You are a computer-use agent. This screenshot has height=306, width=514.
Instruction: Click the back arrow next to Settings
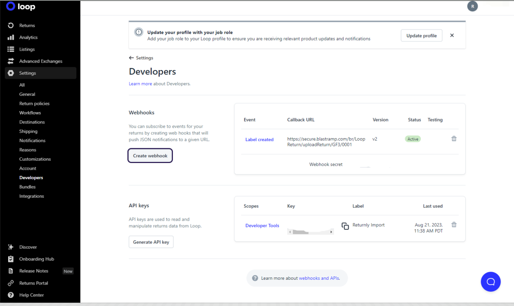pyautogui.click(x=131, y=58)
